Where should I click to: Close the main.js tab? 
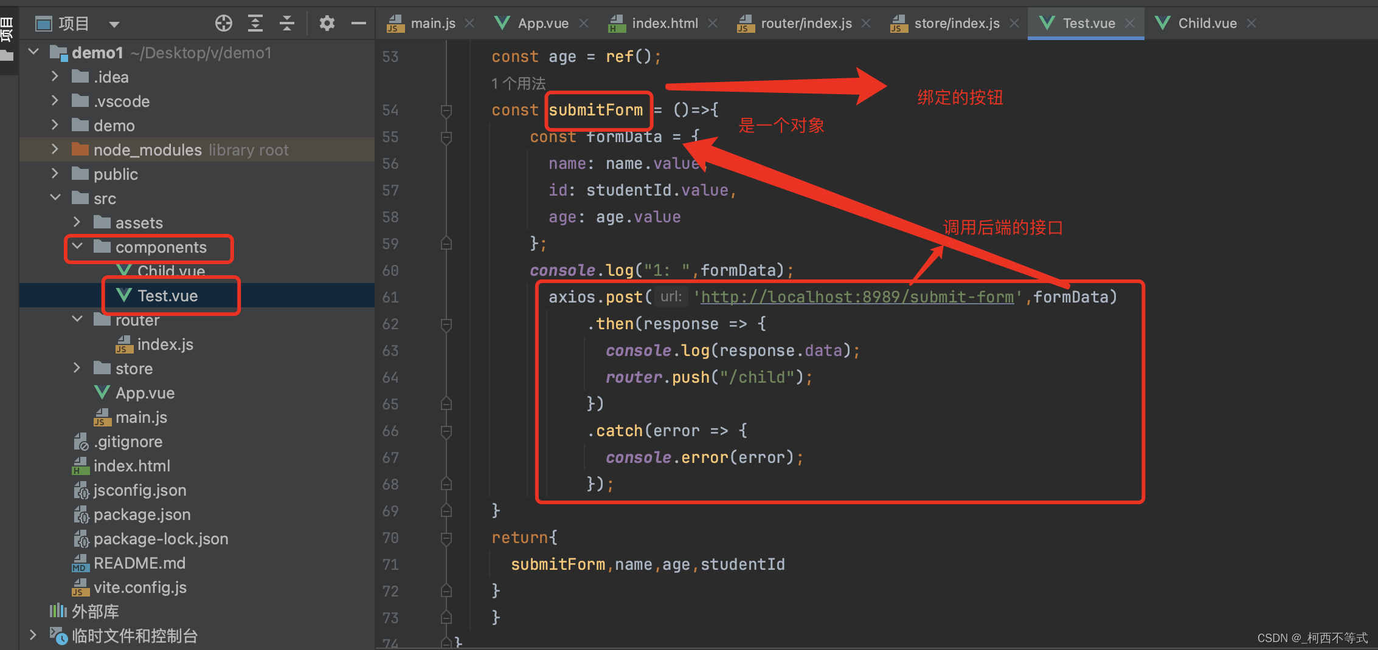click(469, 23)
